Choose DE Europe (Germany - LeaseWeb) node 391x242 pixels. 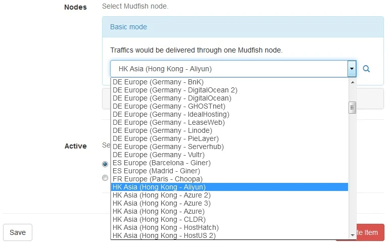[x=168, y=122]
